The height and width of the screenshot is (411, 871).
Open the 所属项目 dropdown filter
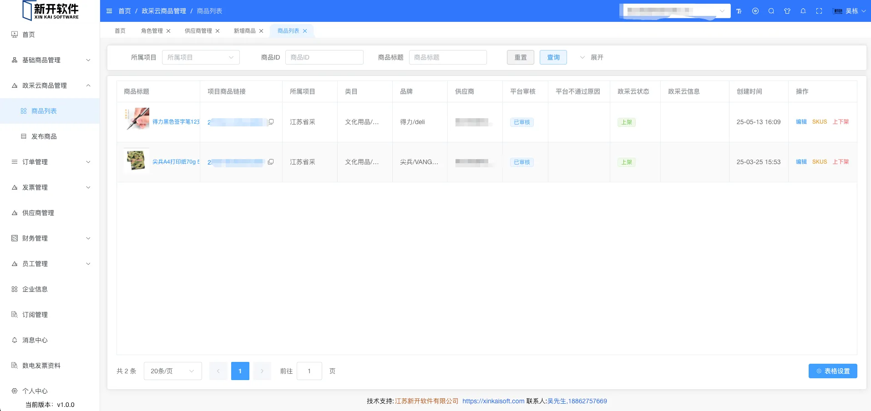pyautogui.click(x=201, y=57)
